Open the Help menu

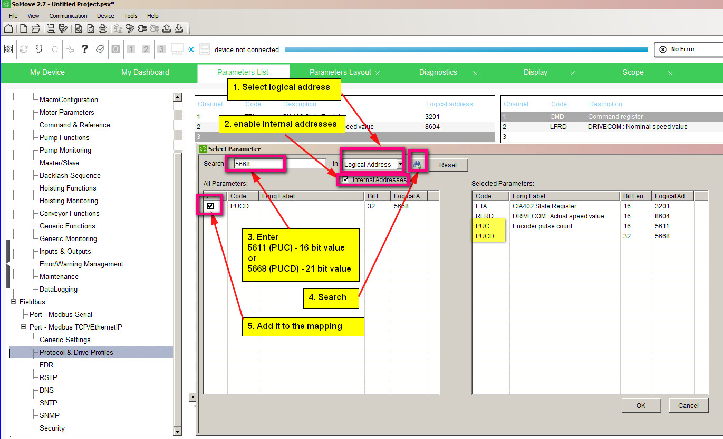point(152,16)
